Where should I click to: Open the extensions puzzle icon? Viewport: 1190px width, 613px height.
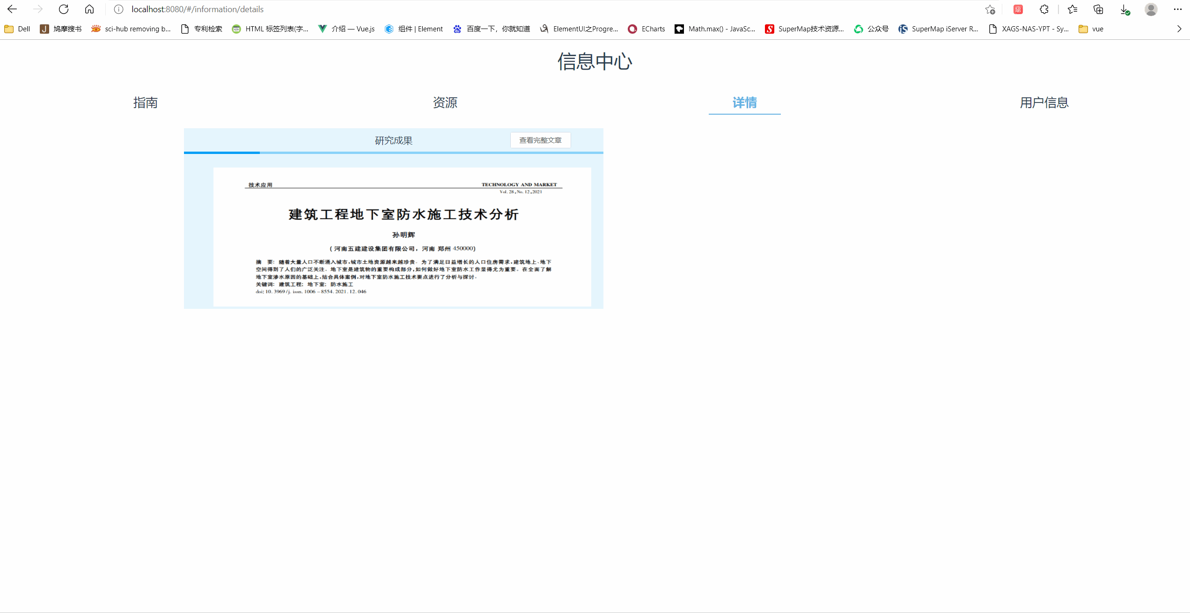pos(1044,9)
